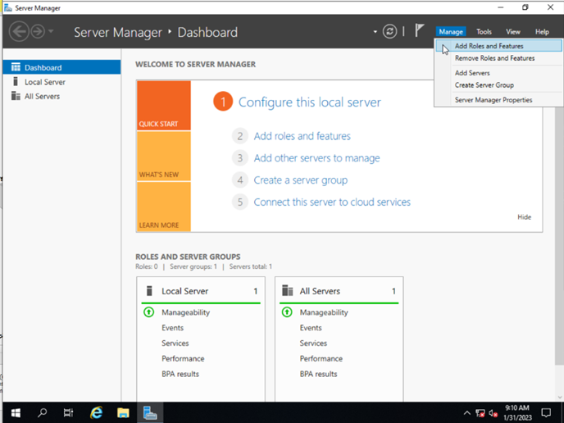Open the Manage menu
Screen dimensions: 564x423
[x=451, y=32]
